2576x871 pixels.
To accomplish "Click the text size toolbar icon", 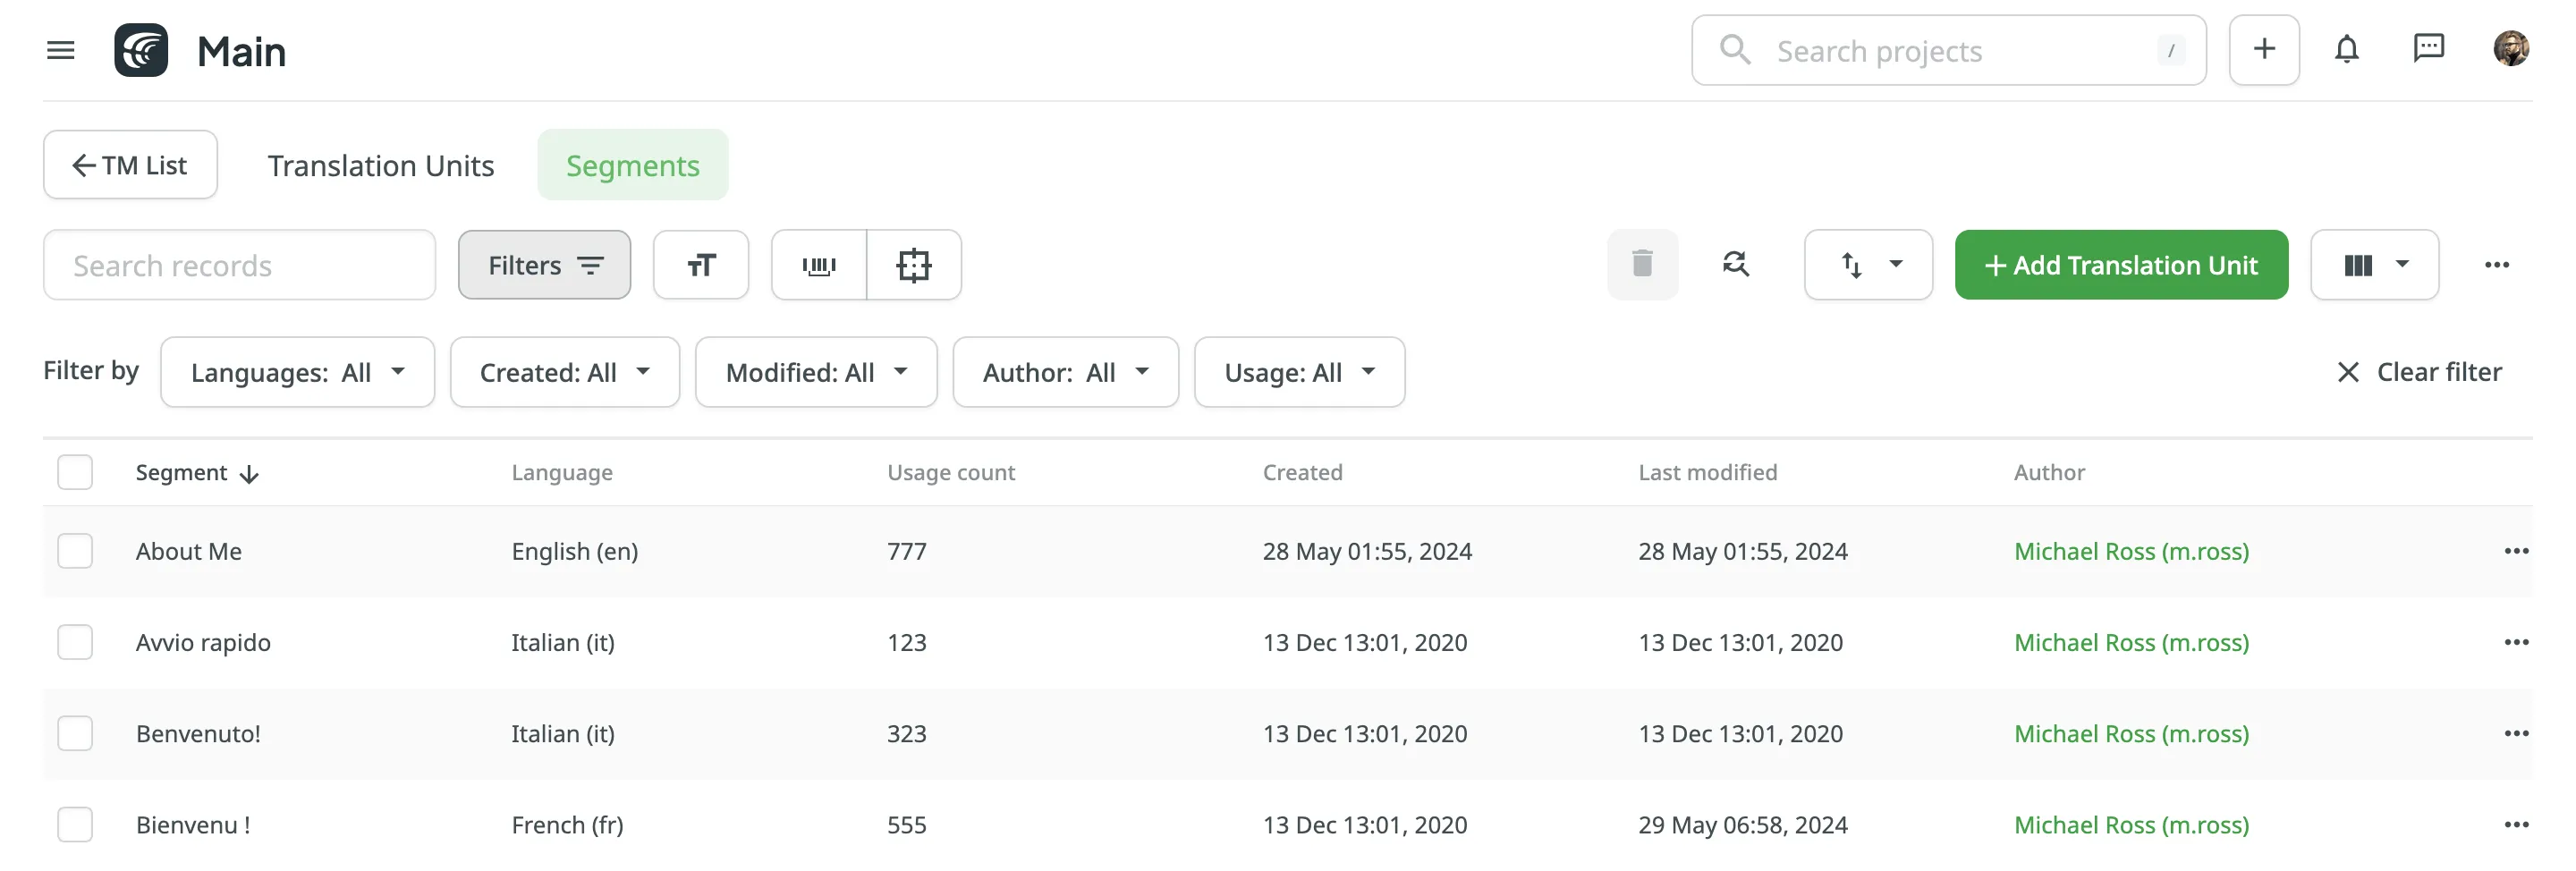I will [x=701, y=265].
